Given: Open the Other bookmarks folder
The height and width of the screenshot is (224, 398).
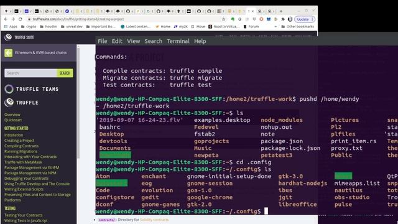Looking at the screenshot, I should (x=297, y=26).
